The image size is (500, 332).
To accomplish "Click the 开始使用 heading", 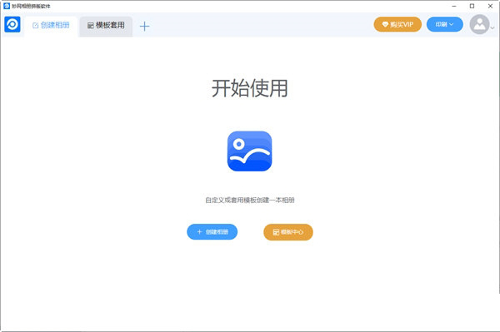I will coord(250,88).
